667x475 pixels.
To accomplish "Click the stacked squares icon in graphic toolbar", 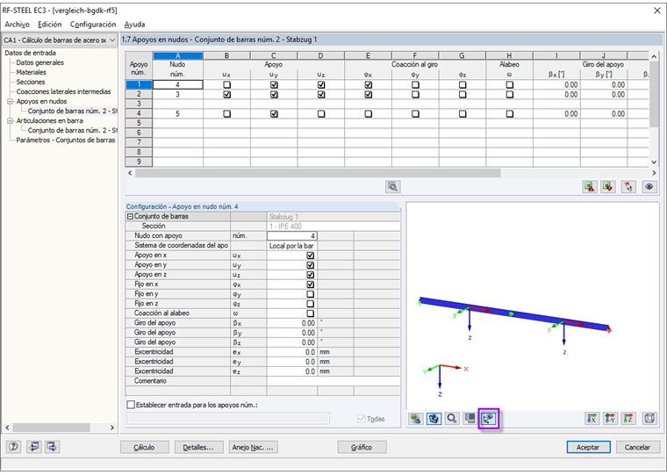I will (470, 419).
